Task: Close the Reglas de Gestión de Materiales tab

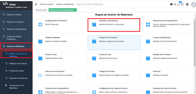Action: 75,10
